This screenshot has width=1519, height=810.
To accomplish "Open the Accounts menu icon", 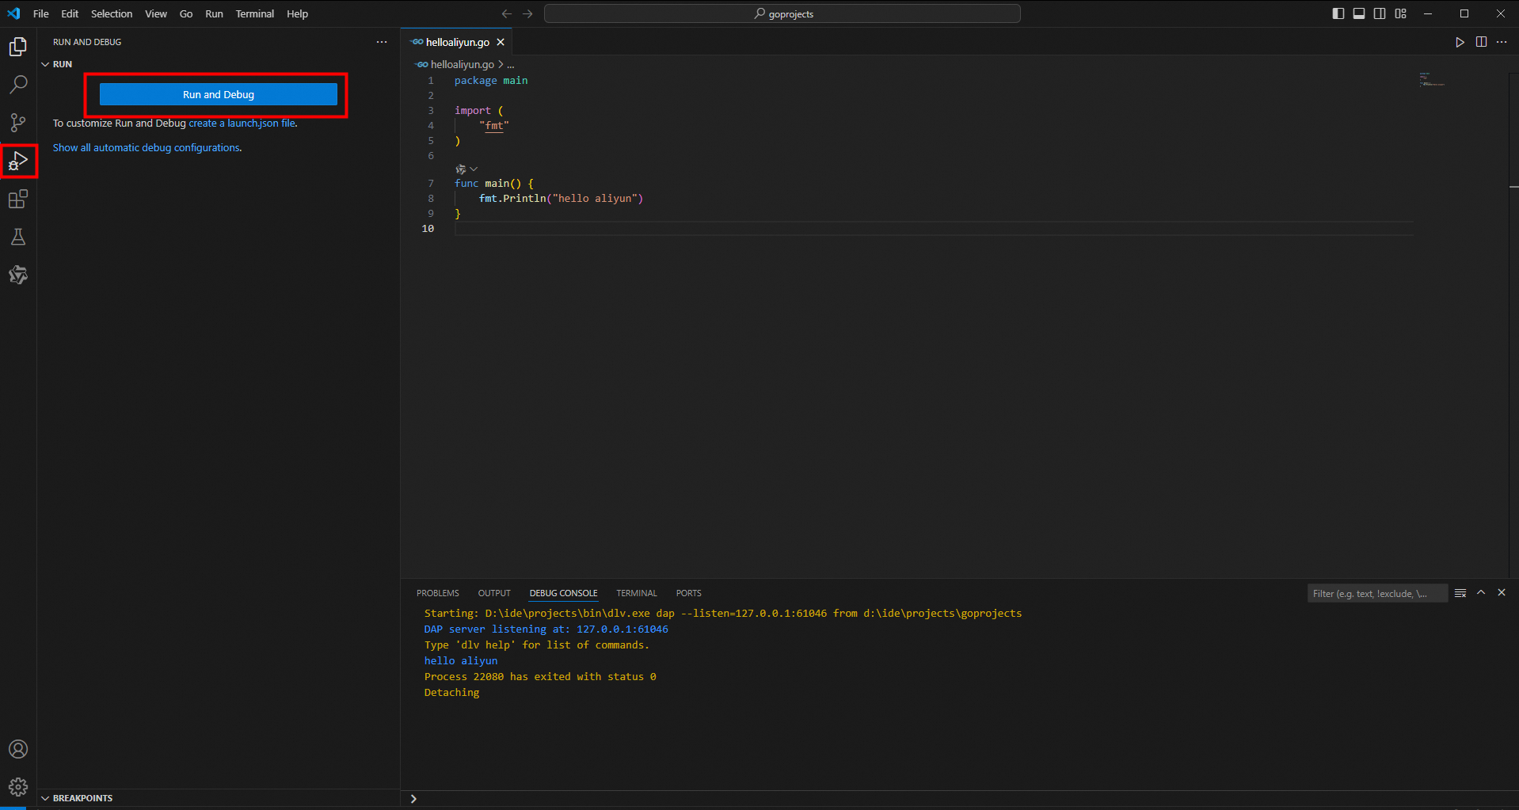I will pyautogui.click(x=18, y=749).
